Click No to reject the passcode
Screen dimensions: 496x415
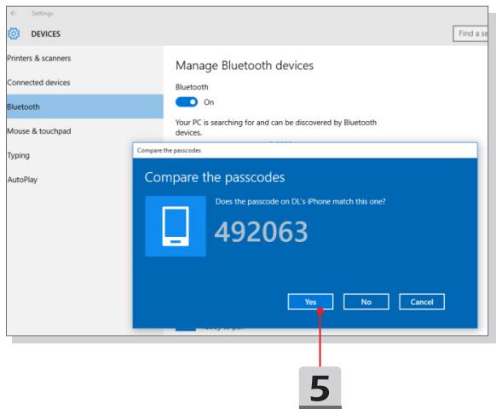click(366, 302)
